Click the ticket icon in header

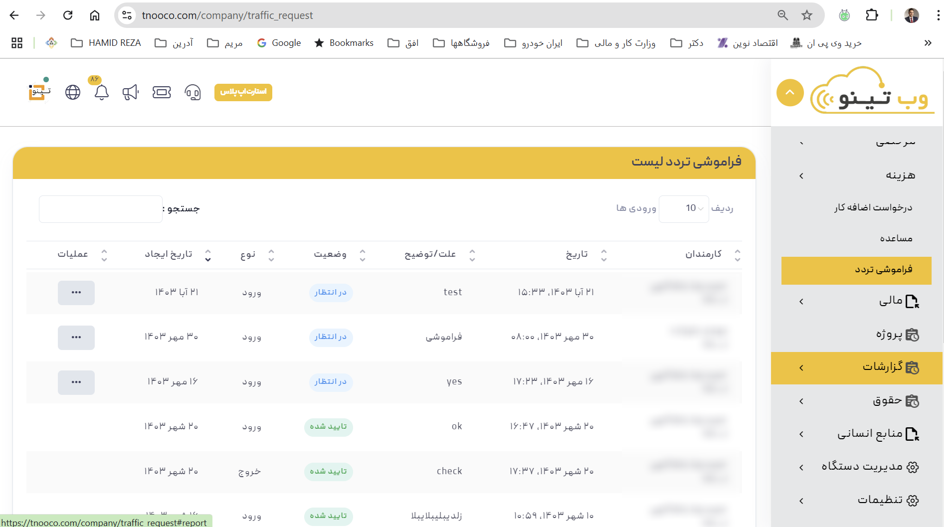pyautogui.click(x=162, y=92)
